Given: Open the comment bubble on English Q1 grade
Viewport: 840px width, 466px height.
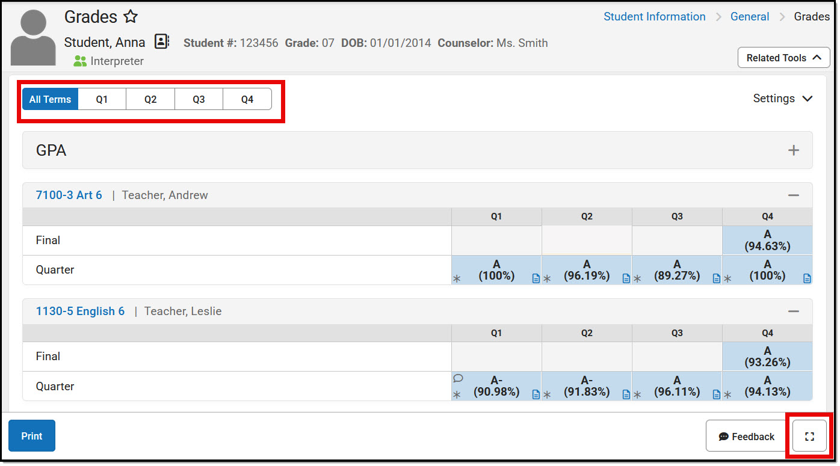Looking at the screenshot, I should [x=458, y=378].
